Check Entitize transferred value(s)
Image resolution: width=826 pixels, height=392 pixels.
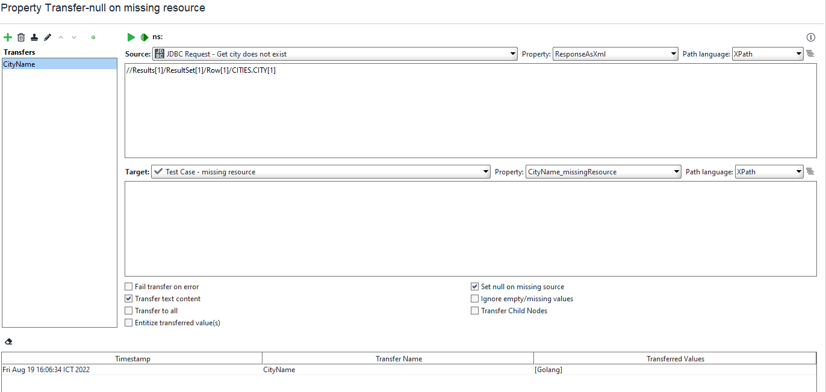pyautogui.click(x=128, y=322)
